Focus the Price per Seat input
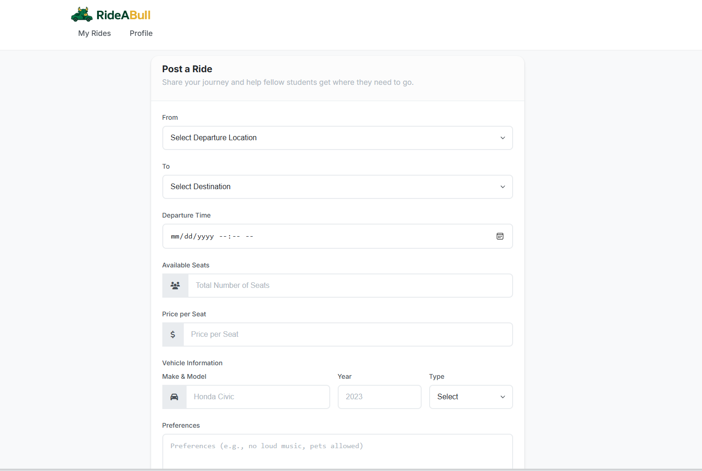Image resolution: width=702 pixels, height=471 pixels. (x=348, y=334)
